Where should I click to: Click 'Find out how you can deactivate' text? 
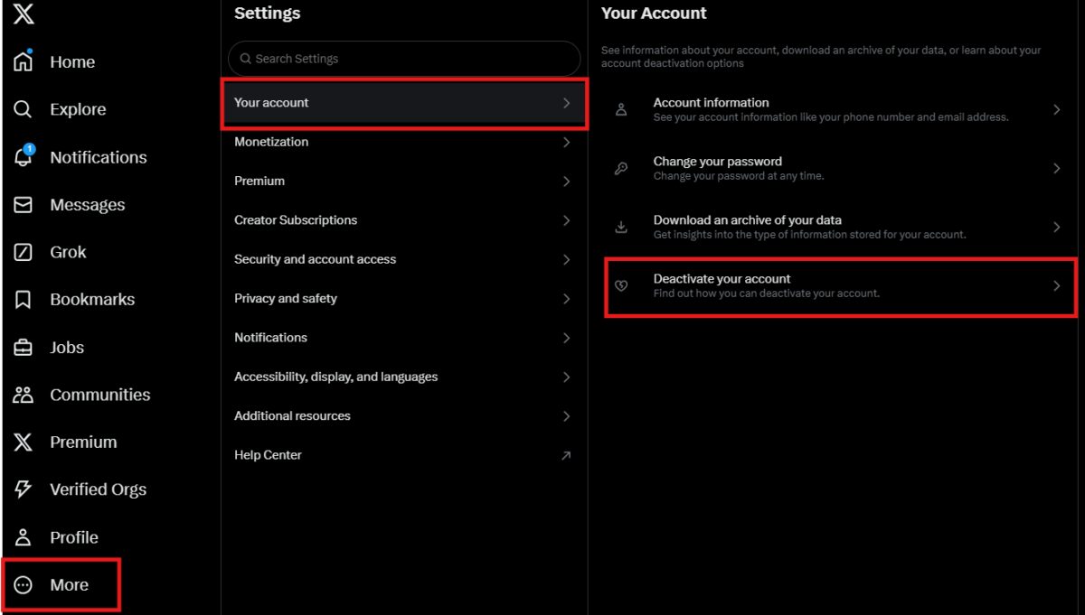[x=767, y=294]
